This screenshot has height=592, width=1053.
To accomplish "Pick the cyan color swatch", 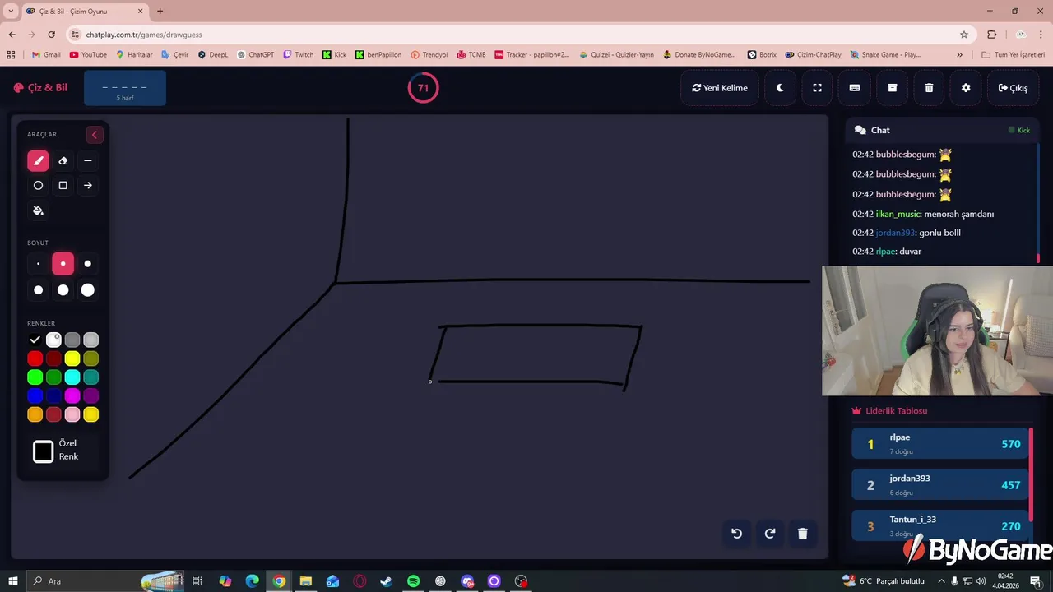I will pos(72,377).
